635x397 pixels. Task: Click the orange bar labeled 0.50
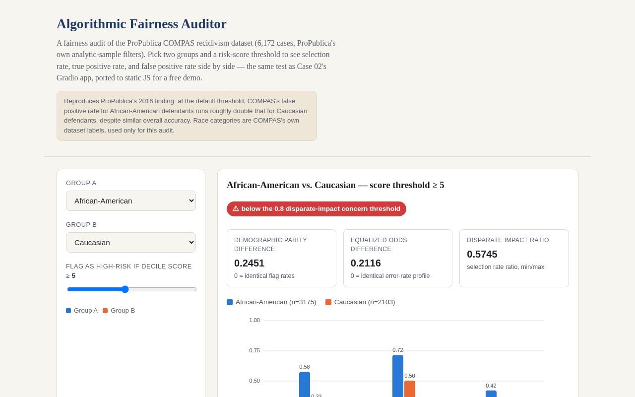410,389
